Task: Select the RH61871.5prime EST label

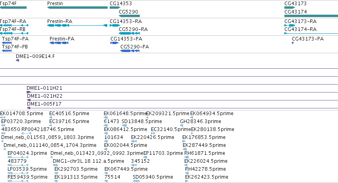Action: tap(205, 153)
